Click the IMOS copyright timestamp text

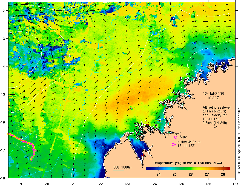click(239, 141)
